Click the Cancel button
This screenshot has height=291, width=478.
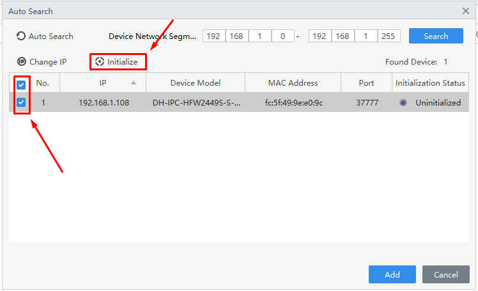pos(445,274)
